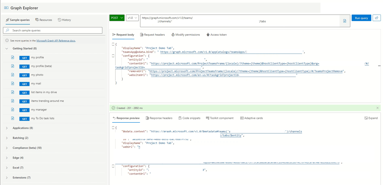Open docs icon next to my manager

click(13, 110)
